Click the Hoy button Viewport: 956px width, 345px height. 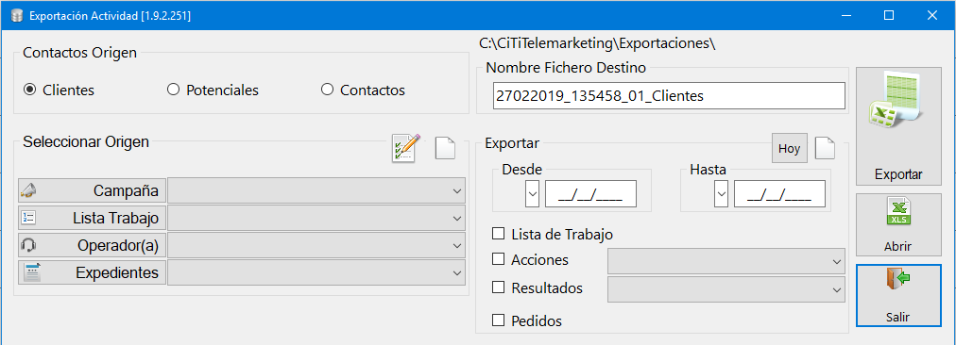pyautogui.click(x=790, y=149)
